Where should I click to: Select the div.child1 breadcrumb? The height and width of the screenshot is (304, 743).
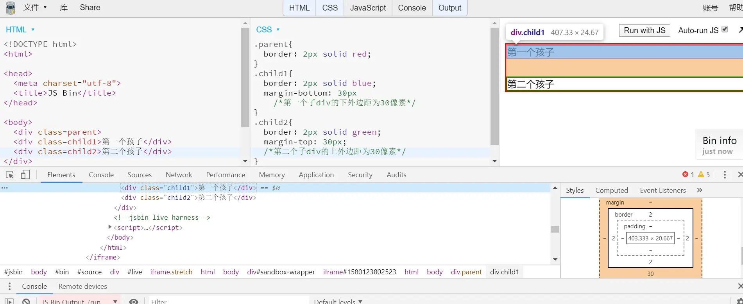[505, 272]
